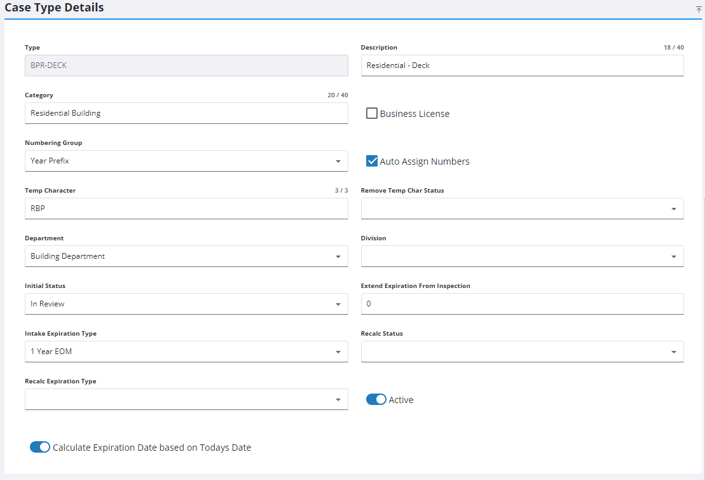Click into the Description text field

point(522,65)
